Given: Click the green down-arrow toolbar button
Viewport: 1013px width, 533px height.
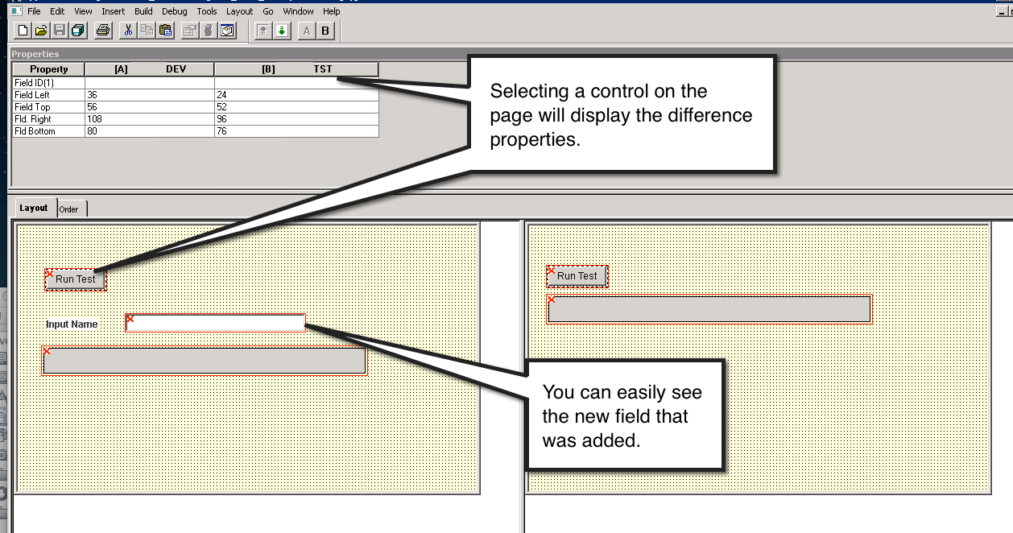Looking at the screenshot, I should coord(282,31).
